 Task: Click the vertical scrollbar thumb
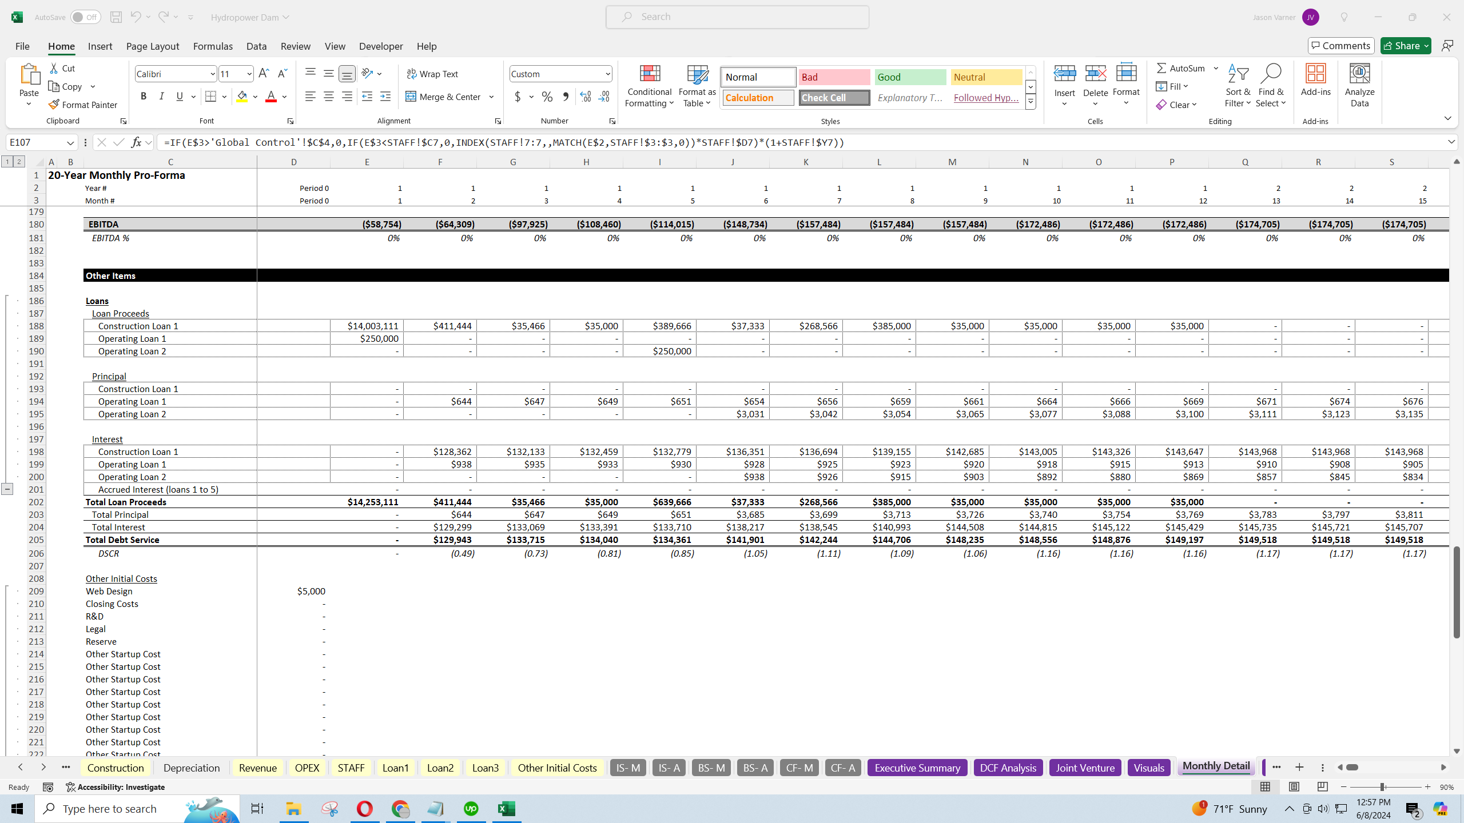tap(1457, 592)
